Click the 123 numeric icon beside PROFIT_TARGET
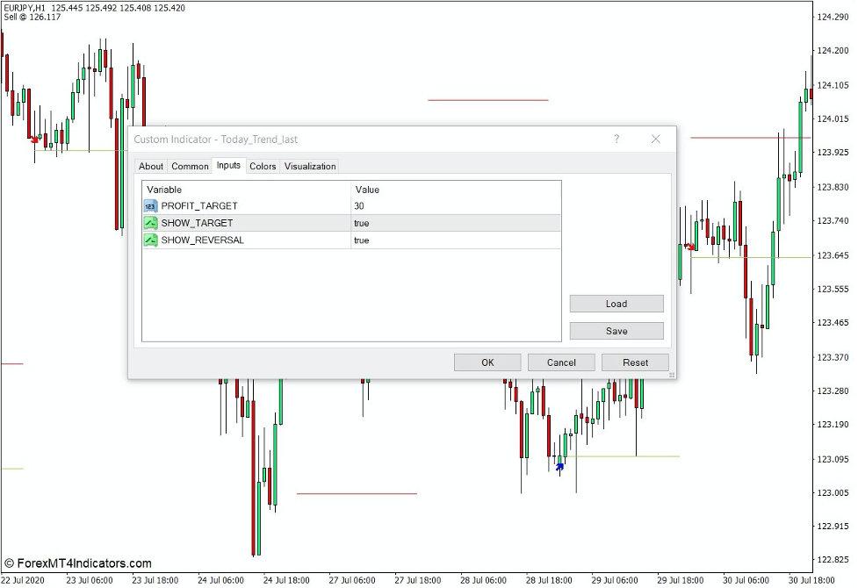The image size is (858, 588). 149,205
